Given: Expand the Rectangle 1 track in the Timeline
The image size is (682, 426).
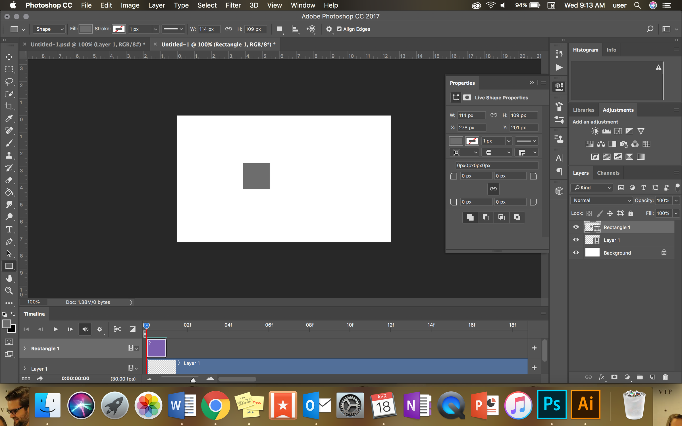Looking at the screenshot, I should pyautogui.click(x=25, y=348).
